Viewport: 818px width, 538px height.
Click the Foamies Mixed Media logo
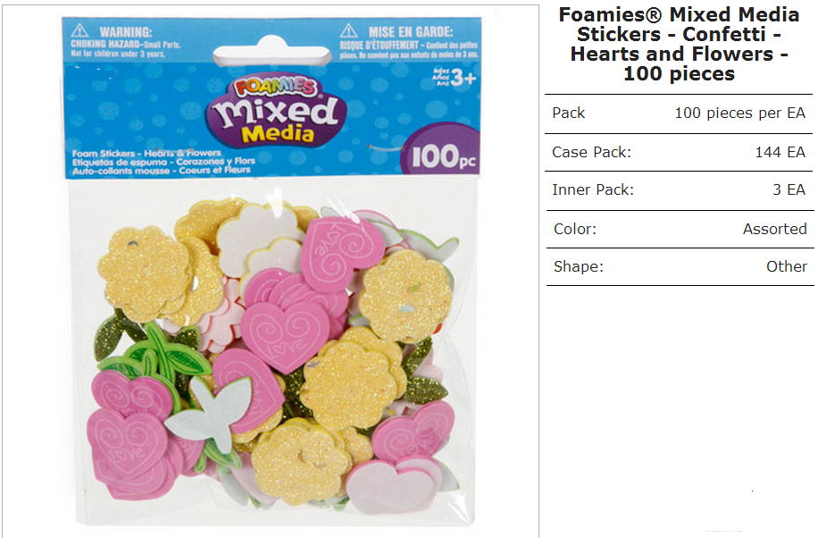coord(277,110)
